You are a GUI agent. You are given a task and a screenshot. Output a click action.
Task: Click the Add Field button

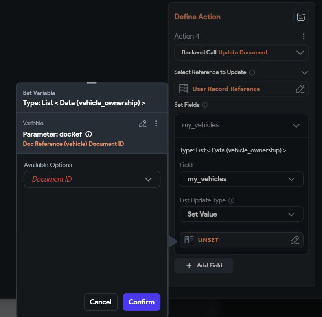click(x=204, y=265)
